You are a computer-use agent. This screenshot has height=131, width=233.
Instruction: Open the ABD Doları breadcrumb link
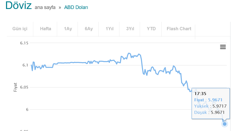[76, 7]
